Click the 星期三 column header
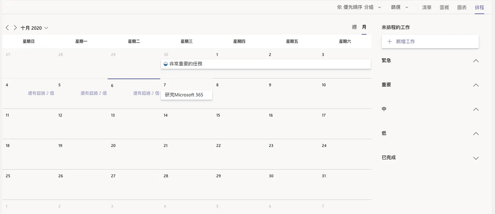495x214 pixels. coord(186,41)
